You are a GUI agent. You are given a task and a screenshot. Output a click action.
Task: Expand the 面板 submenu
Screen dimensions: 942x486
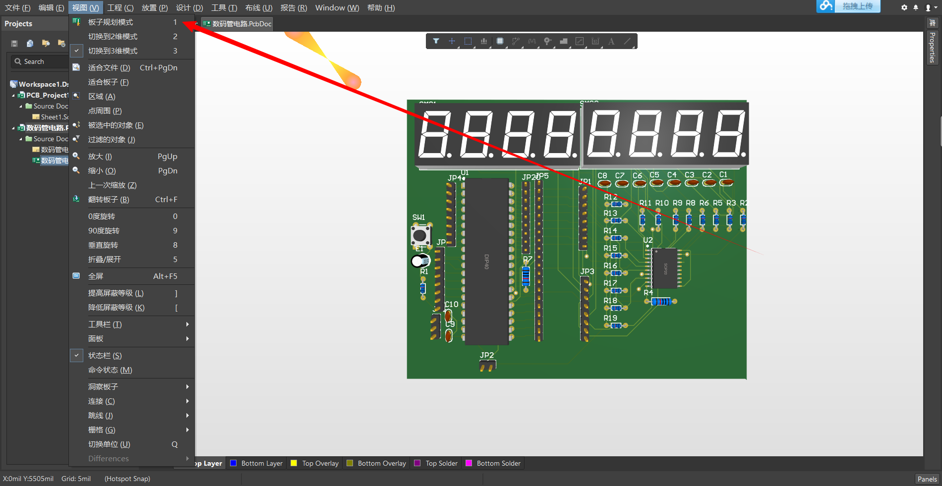[x=97, y=338]
